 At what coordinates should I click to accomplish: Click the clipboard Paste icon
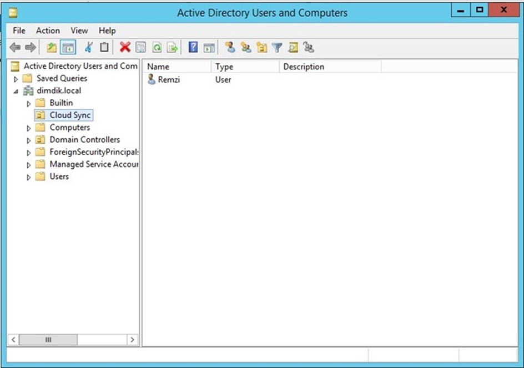click(104, 48)
